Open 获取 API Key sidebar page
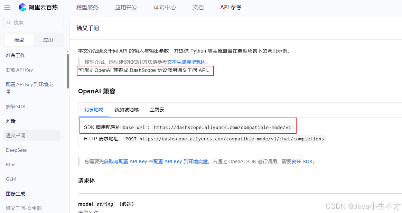This screenshot has width=402, height=213. (19, 70)
